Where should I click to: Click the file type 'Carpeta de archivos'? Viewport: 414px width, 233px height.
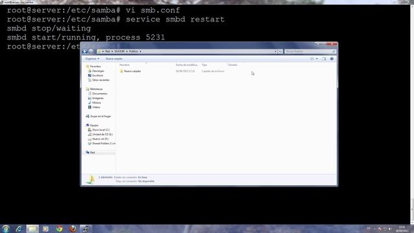213,71
